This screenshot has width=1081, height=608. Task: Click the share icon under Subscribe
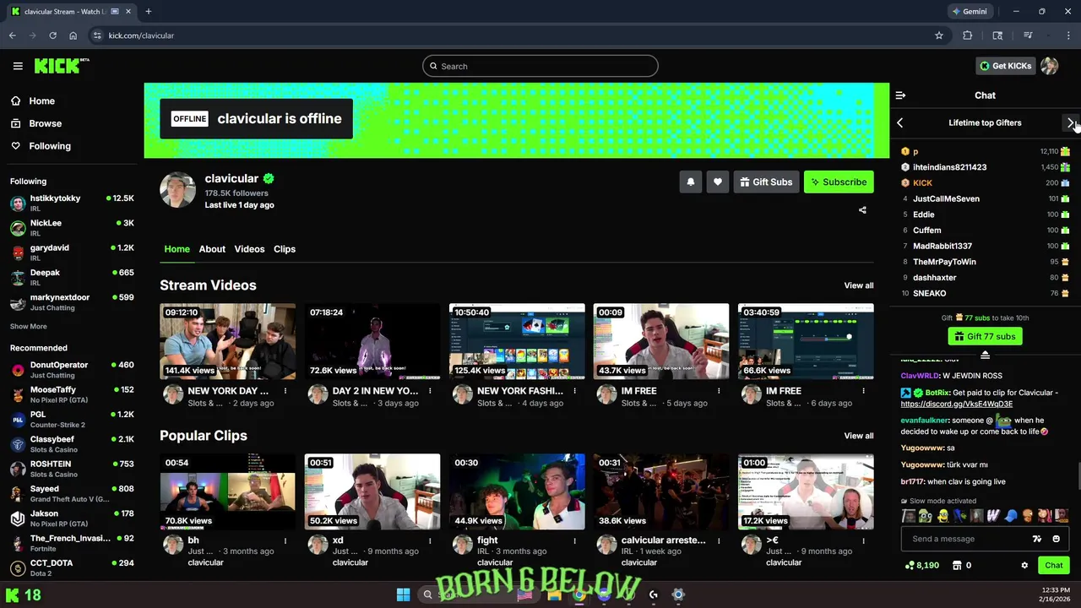coord(862,210)
